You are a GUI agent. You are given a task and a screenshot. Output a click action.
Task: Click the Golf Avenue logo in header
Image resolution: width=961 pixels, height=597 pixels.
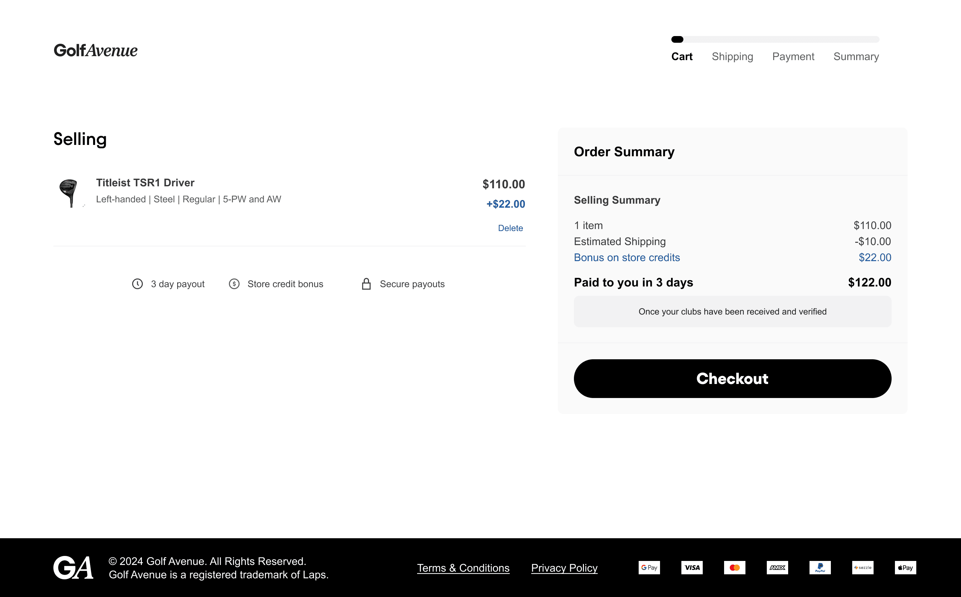[95, 50]
